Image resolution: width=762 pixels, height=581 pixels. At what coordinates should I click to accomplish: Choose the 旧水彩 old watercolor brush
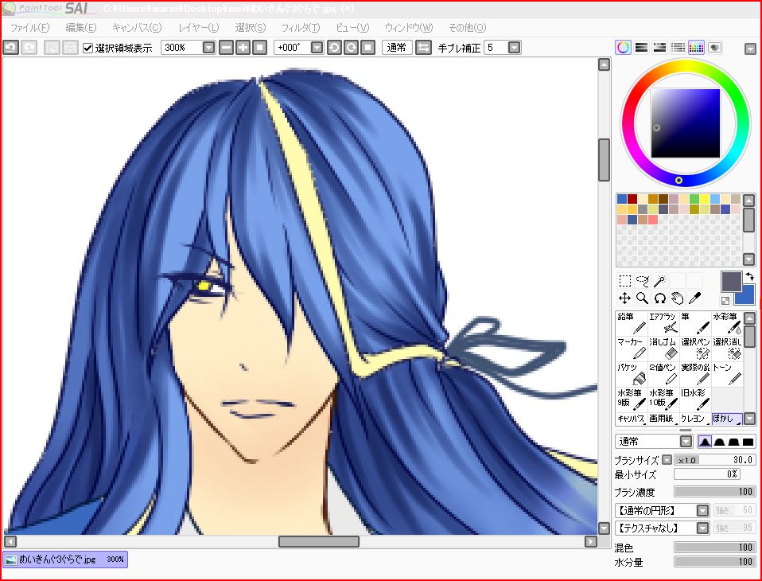(x=695, y=400)
